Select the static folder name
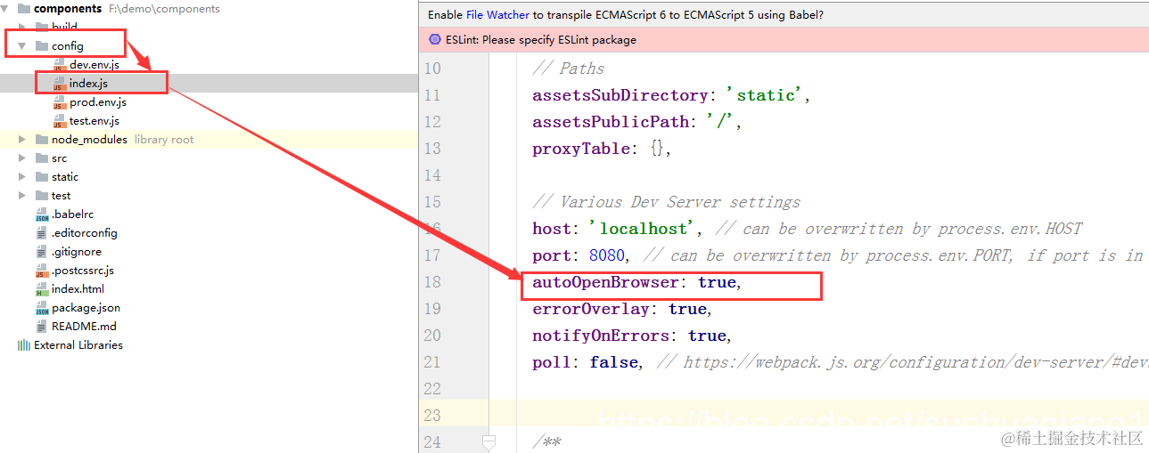The image size is (1149, 453). pos(65,177)
